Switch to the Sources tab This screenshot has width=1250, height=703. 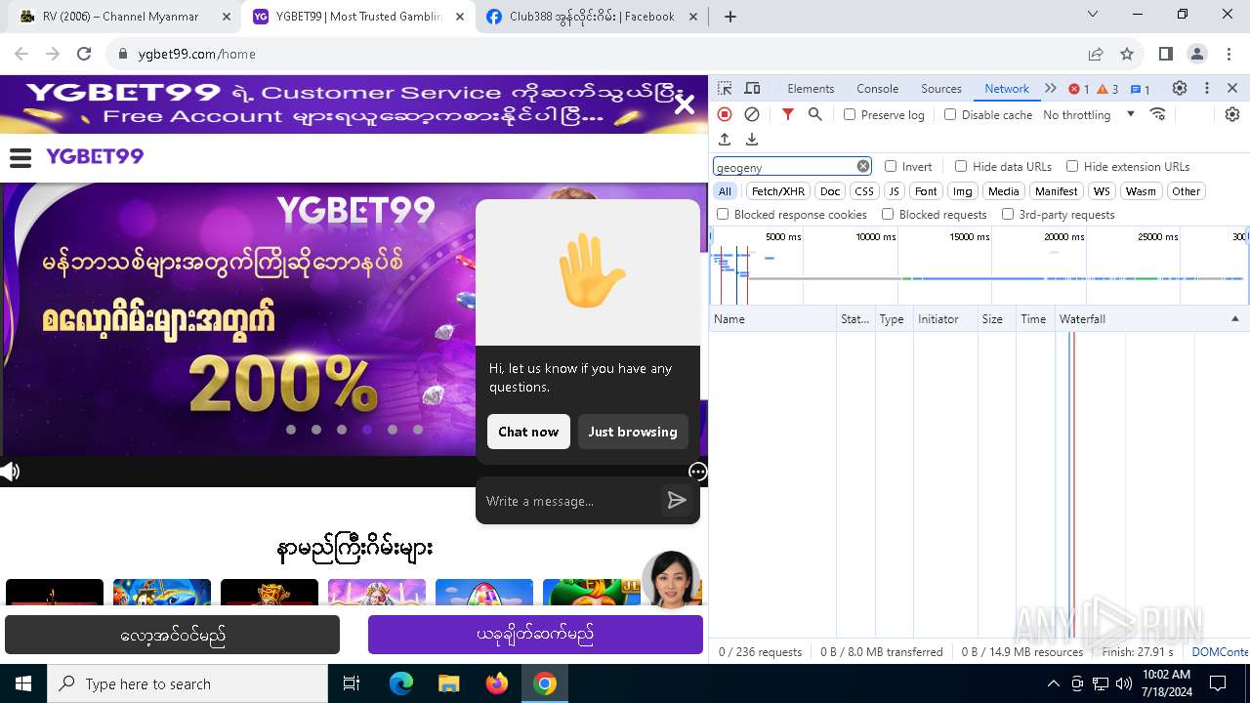(x=941, y=88)
